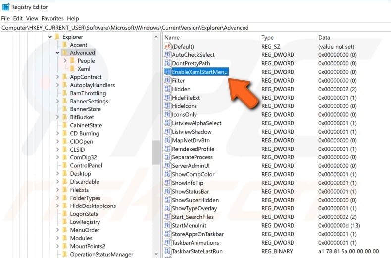Open the Edit menu

tap(18, 18)
